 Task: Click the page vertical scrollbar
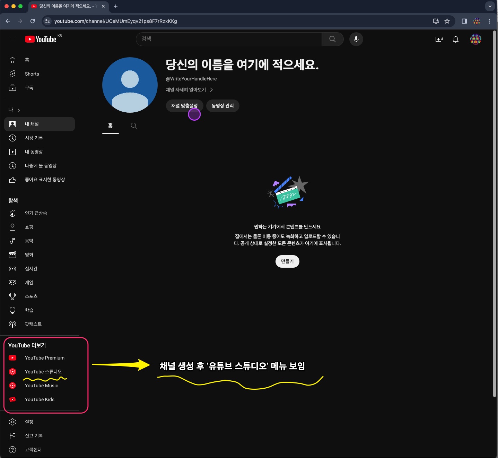(494, 213)
